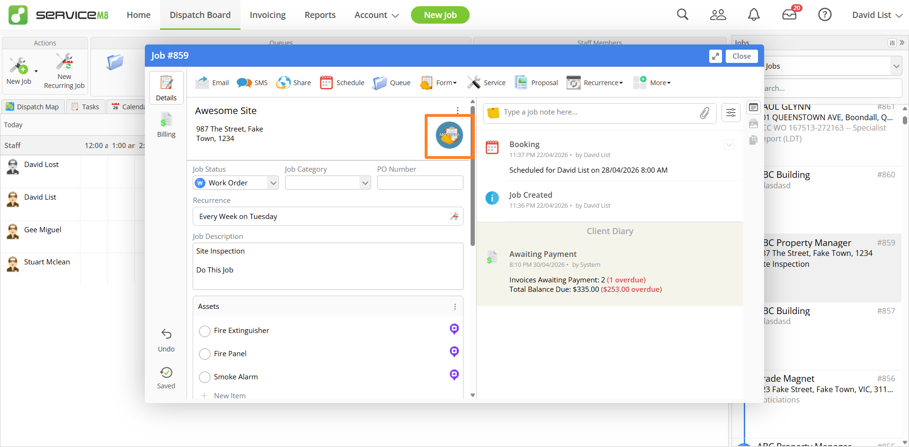
Task: Open the Email action in job toolbar
Action: 212,83
